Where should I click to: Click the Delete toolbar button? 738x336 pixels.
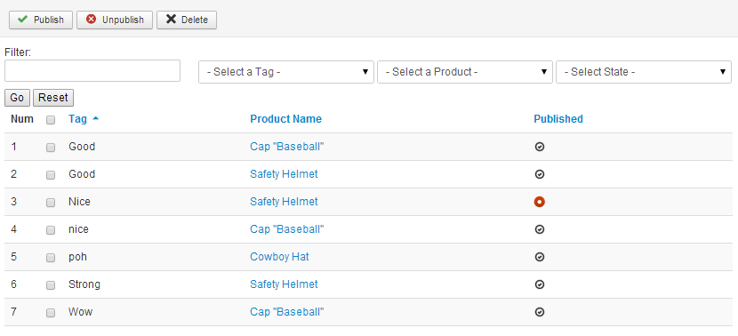click(187, 20)
